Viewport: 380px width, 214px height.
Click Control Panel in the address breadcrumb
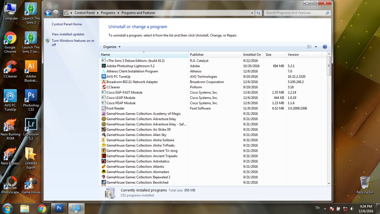click(85, 13)
